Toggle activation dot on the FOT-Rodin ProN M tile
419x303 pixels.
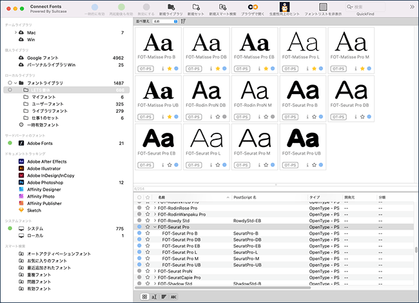pyautogui.click(x=273, y=117)
